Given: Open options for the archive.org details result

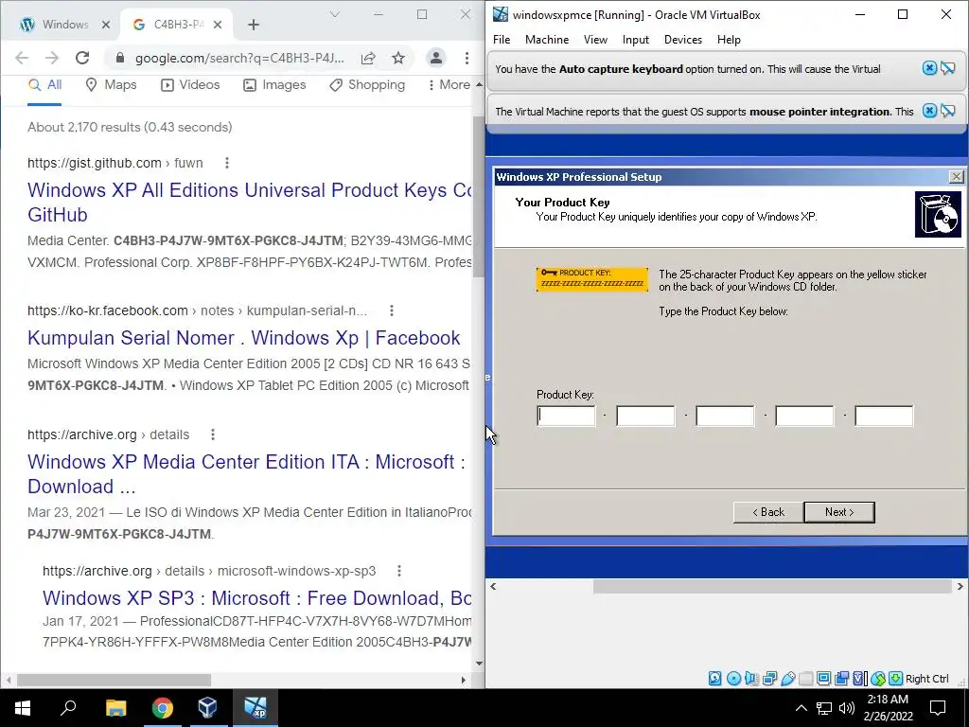Looking at the screenshot, I should pyautogui.click(x=213, y=434).
